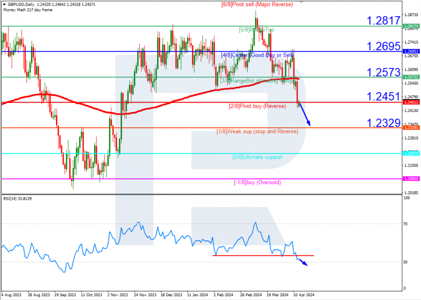Click the 18 Dec 2023 date label
The height and width of the screenshot is (300, 421).
(x=172, y=295)
